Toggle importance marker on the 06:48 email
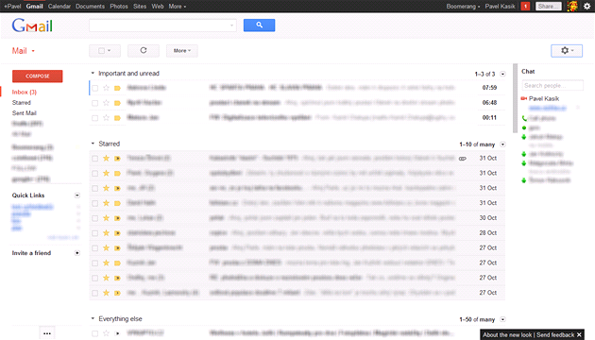595x340 pixels. click(x=118, y=103)
